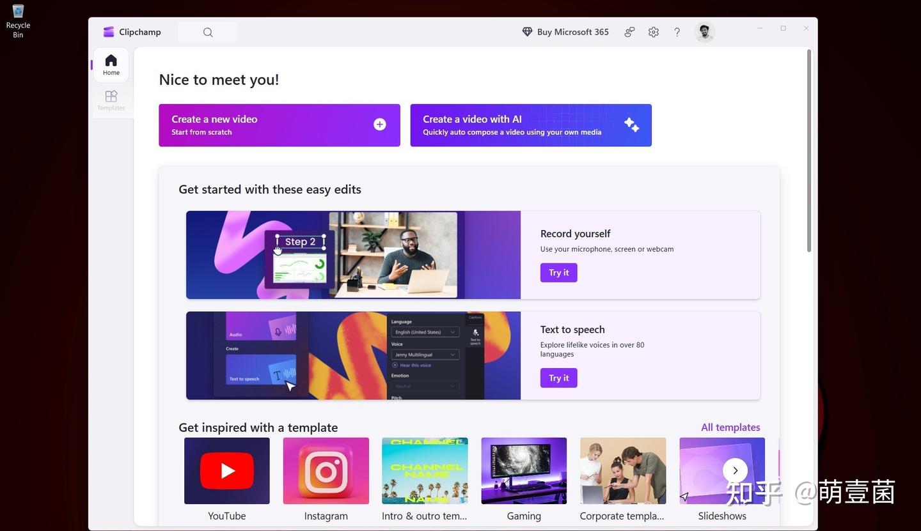
Task: Open the All templates link
Action: (x=730, y=427)
